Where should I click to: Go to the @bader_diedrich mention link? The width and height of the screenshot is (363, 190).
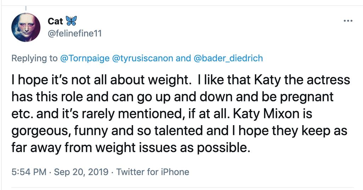[x=228, y=58]
